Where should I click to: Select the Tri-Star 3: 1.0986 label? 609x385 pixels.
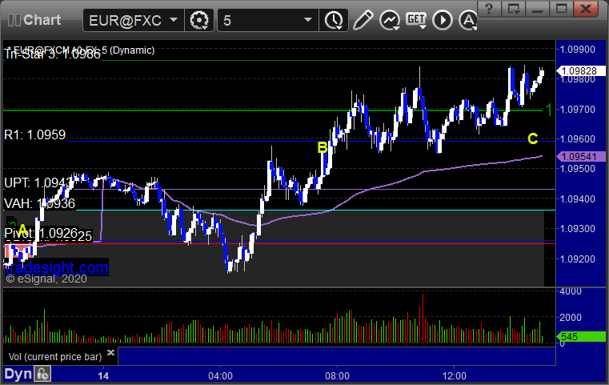click(53, 54)
